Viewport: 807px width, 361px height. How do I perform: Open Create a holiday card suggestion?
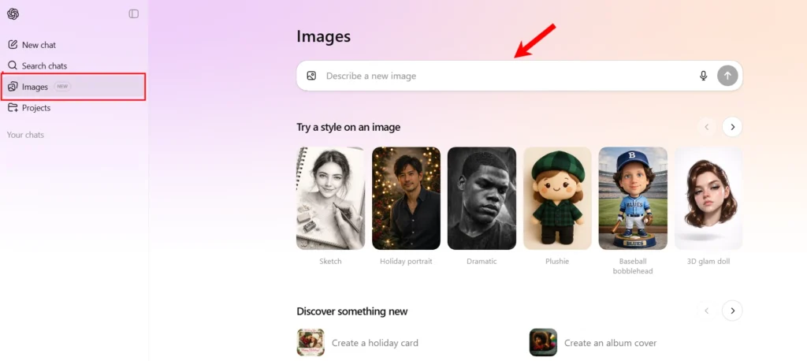[x=358, y=342]
